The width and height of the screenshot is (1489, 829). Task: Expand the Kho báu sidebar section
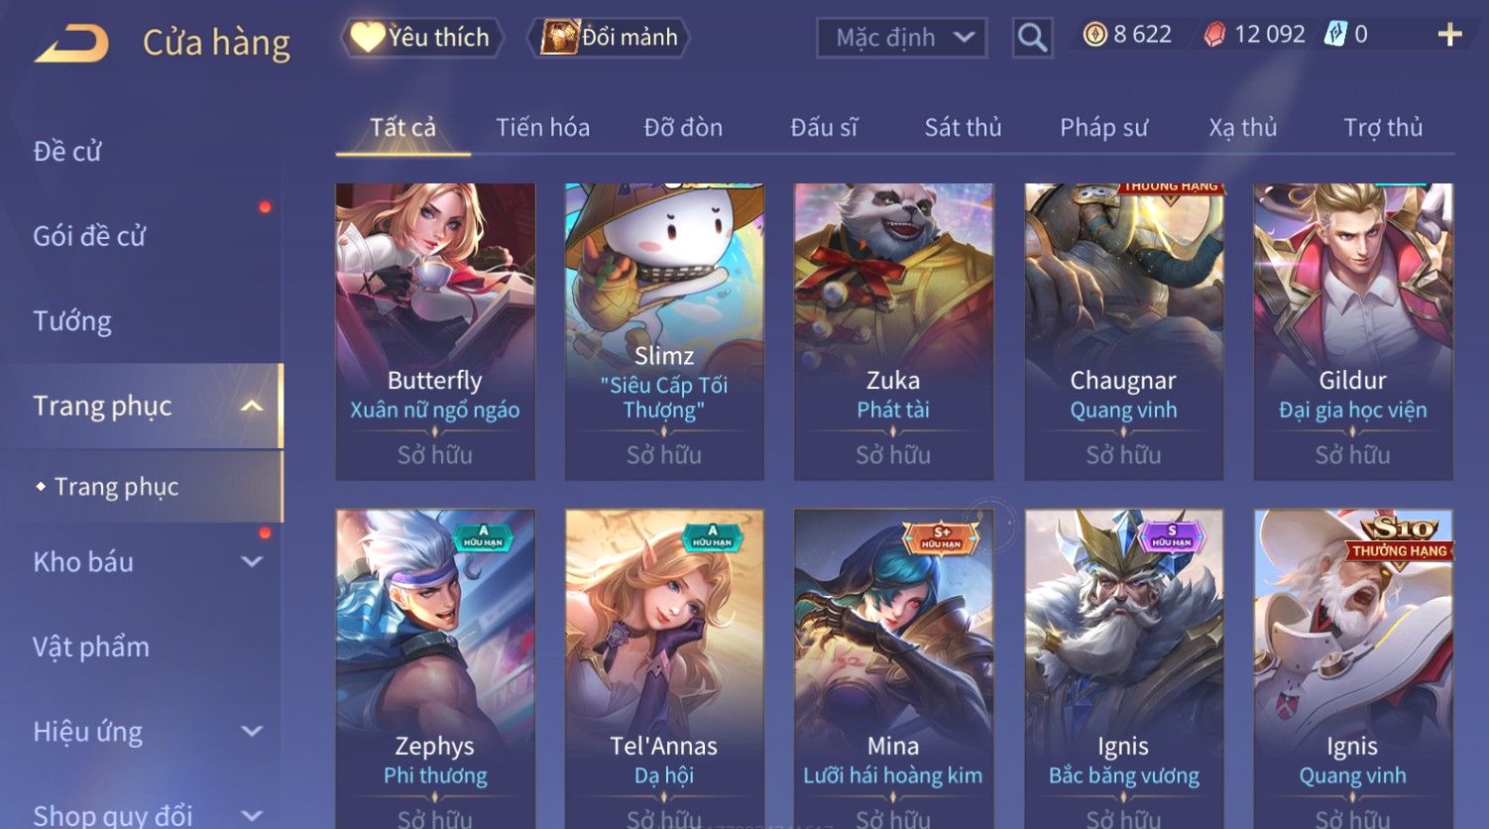252,562
